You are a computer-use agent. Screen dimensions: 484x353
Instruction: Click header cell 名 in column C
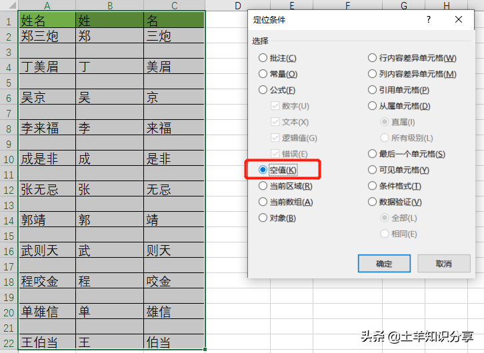(x=174, y=20)
